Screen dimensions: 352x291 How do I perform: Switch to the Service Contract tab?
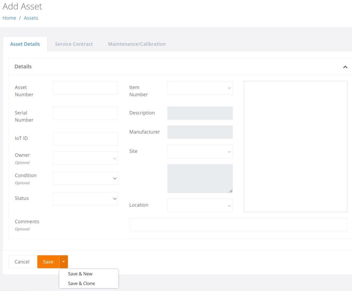74,44
